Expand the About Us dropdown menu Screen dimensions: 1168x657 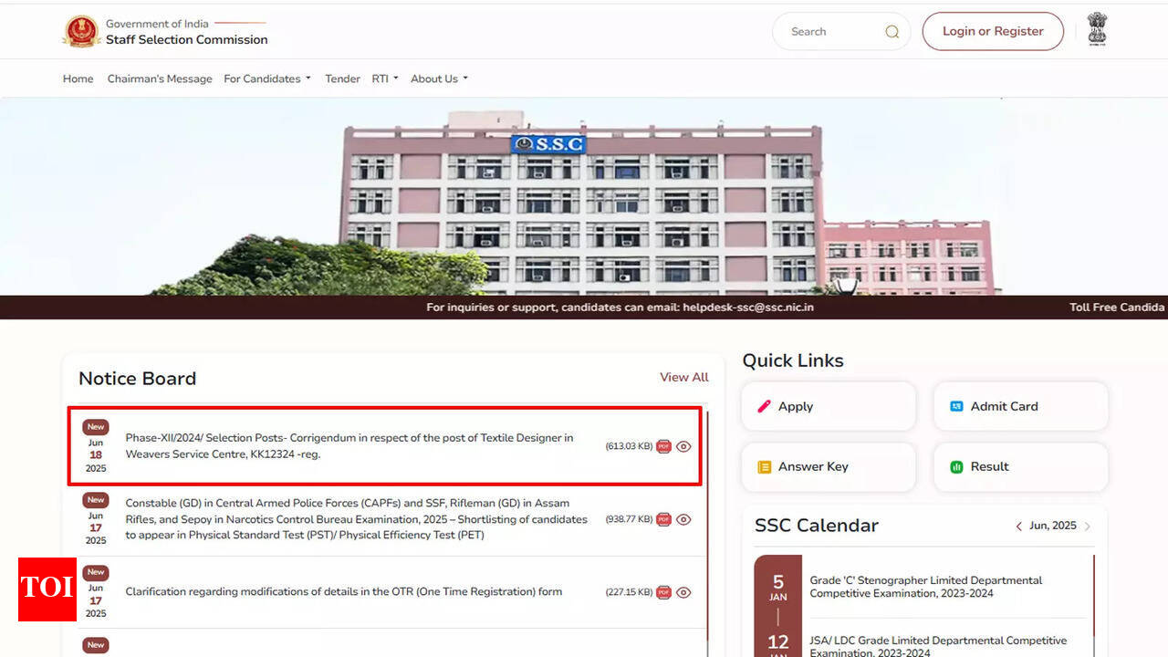click(439, 78)
